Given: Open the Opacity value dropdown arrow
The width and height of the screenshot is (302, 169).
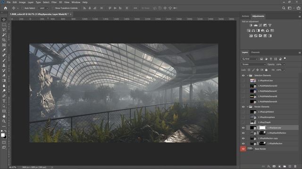Looking at the screenshot, I should coord(284,65).
